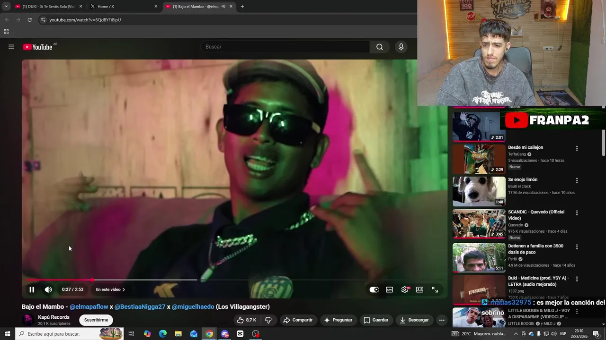Start voice search with microphone icon
Screen dimensions: 606x340
click(x=401, y=47)
